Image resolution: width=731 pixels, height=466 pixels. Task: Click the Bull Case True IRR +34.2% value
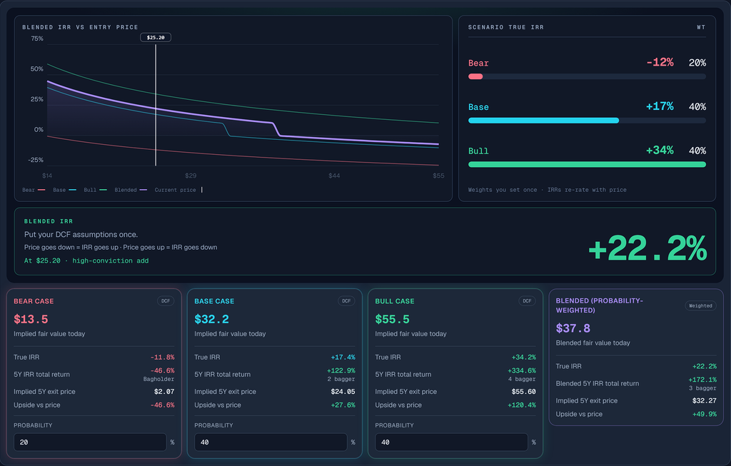pos(523,358)
